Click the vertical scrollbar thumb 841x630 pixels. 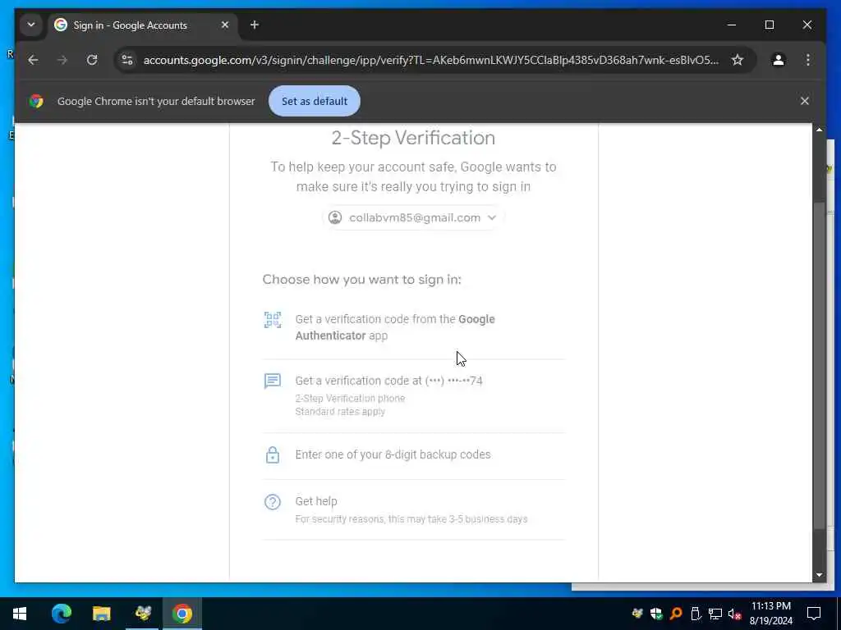click(819, 365)
